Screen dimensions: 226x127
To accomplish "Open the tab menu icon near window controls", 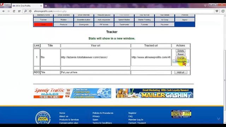I will point(205,6).
